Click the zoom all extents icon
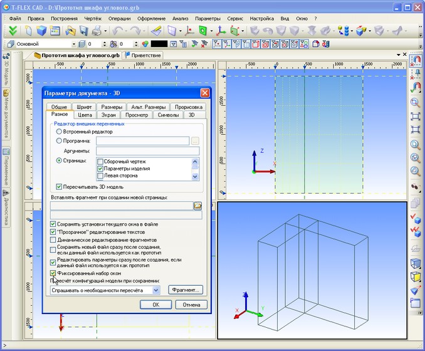Viewport: 425px width, 351px height. click(415, 117)
